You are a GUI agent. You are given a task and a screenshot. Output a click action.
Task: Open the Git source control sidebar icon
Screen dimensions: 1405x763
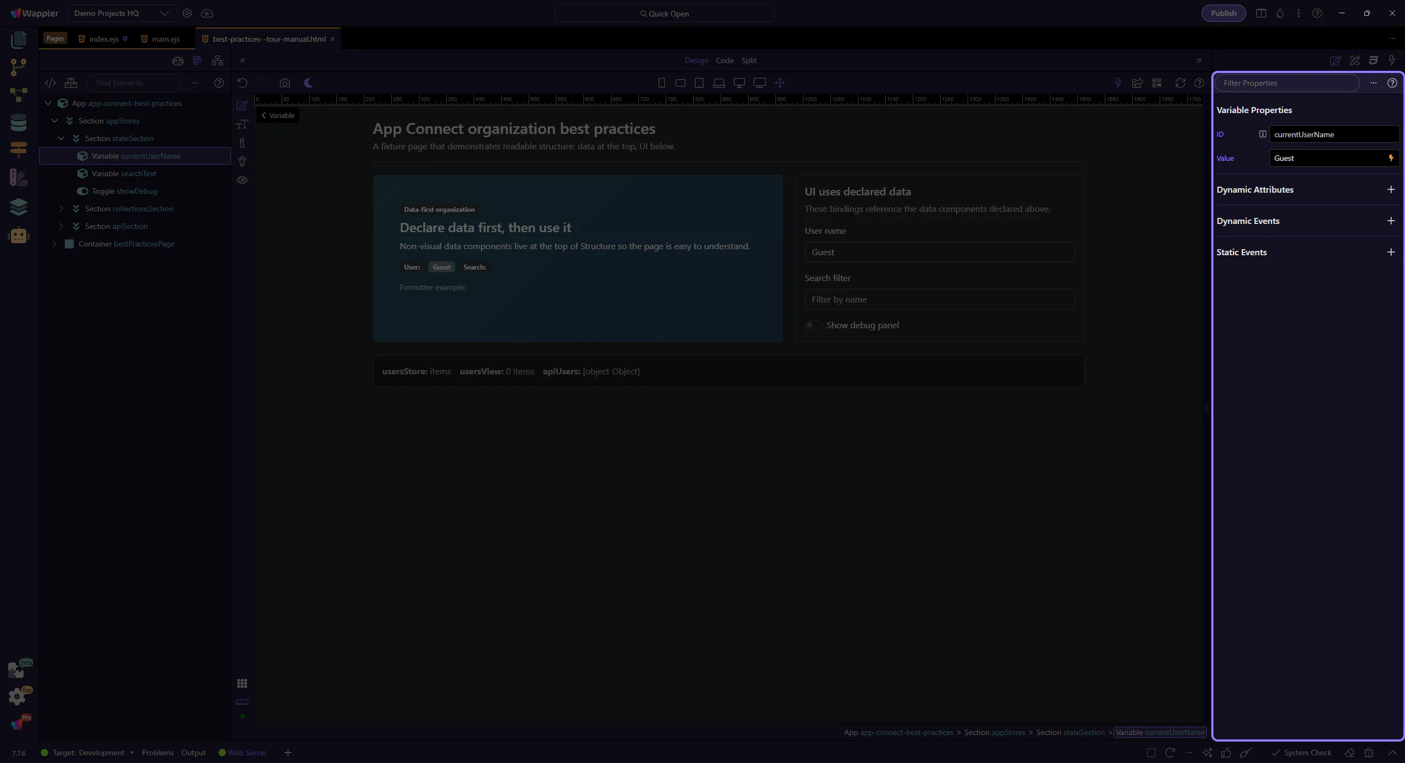click(18, 67)
